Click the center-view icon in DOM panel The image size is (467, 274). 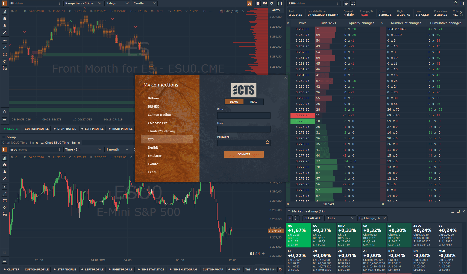coord(346,3)
